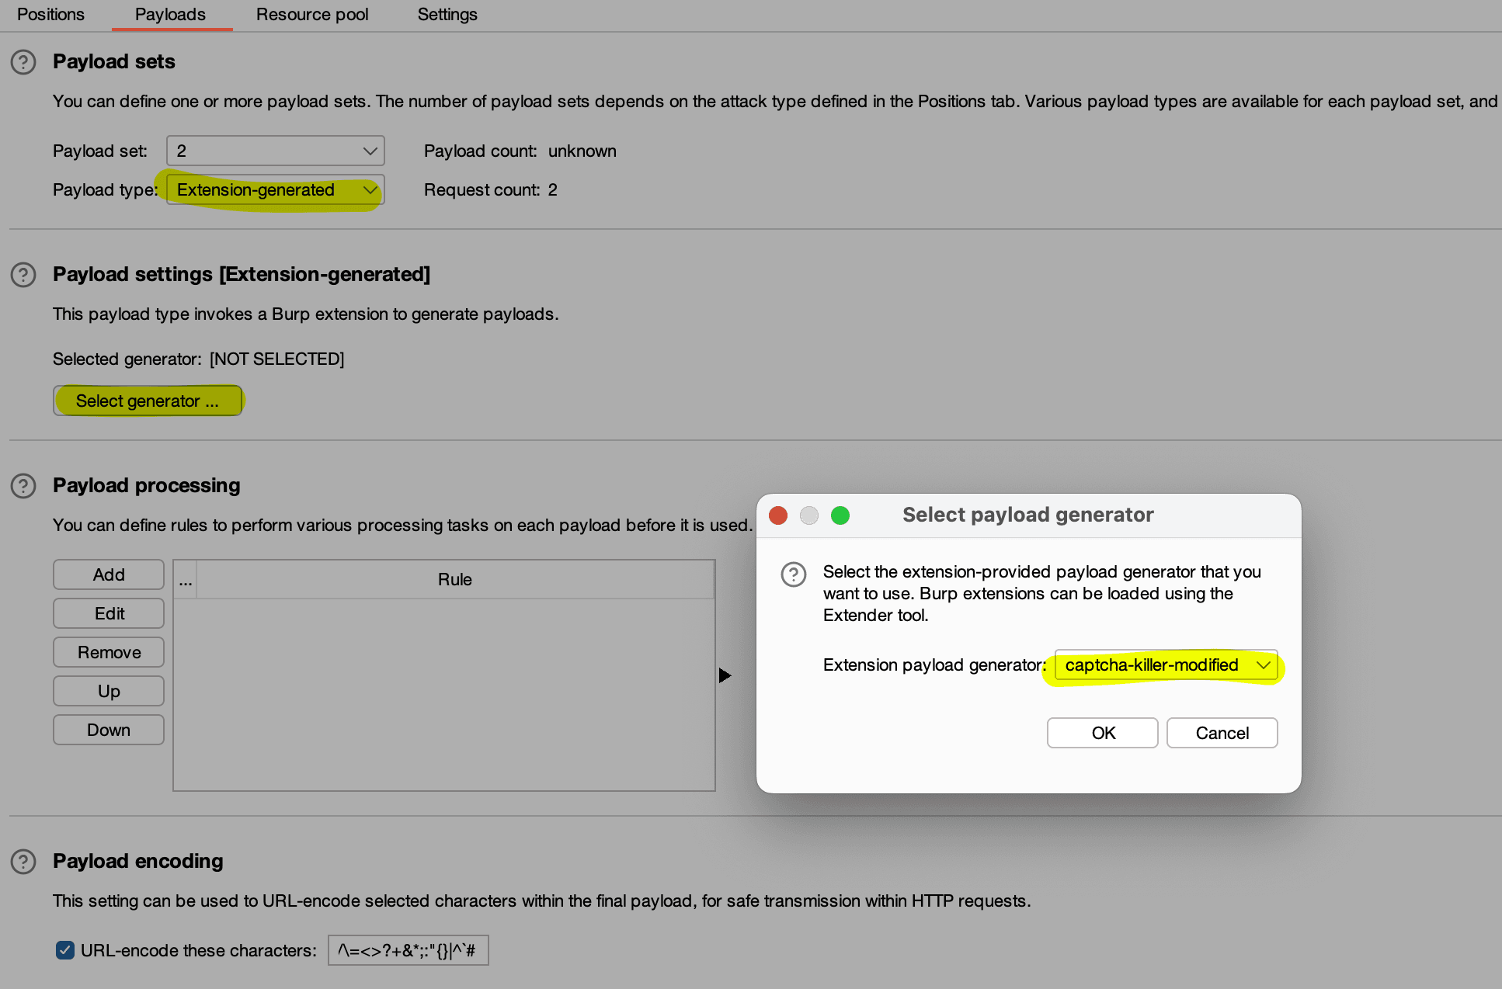The image size is (1502, 989).
Task: Add a payload processing rule
Action: point(109,574)
